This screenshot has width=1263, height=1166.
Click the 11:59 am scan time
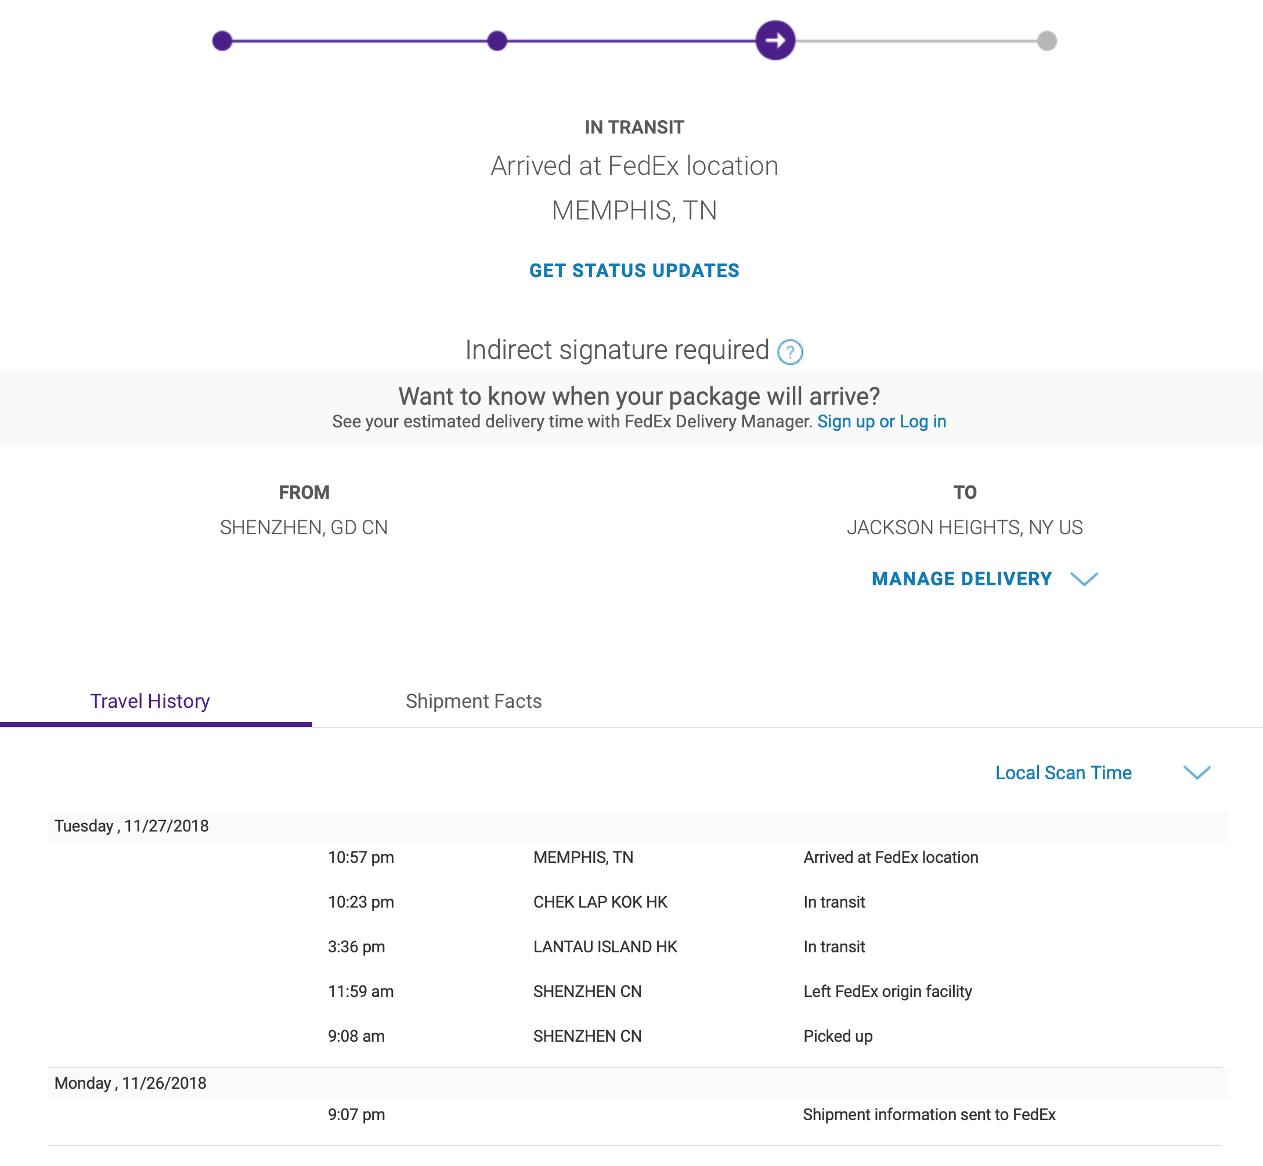pyautogui.click(x=360, y=992)
